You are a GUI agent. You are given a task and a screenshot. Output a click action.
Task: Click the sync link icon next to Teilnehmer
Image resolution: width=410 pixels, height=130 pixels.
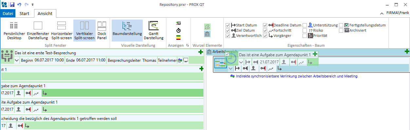pyautogui.click(x=180, y=60)
